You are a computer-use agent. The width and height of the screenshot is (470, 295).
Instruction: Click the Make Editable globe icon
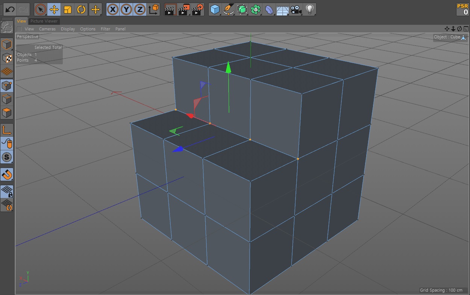click(7, 27)
